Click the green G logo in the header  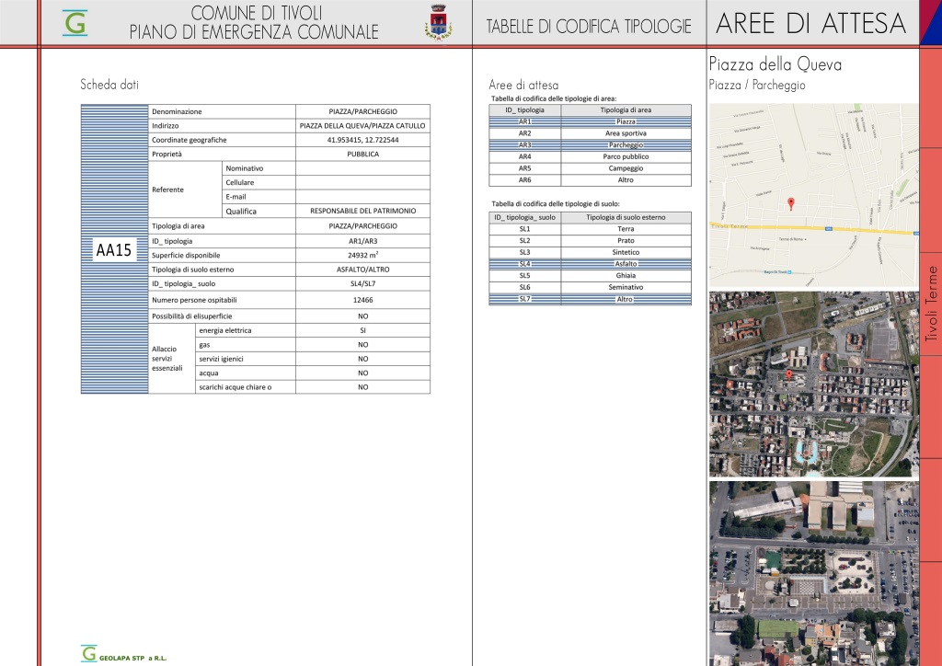tap(75, 23)
